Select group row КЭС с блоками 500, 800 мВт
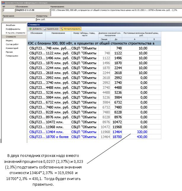 tap(94, 43)
